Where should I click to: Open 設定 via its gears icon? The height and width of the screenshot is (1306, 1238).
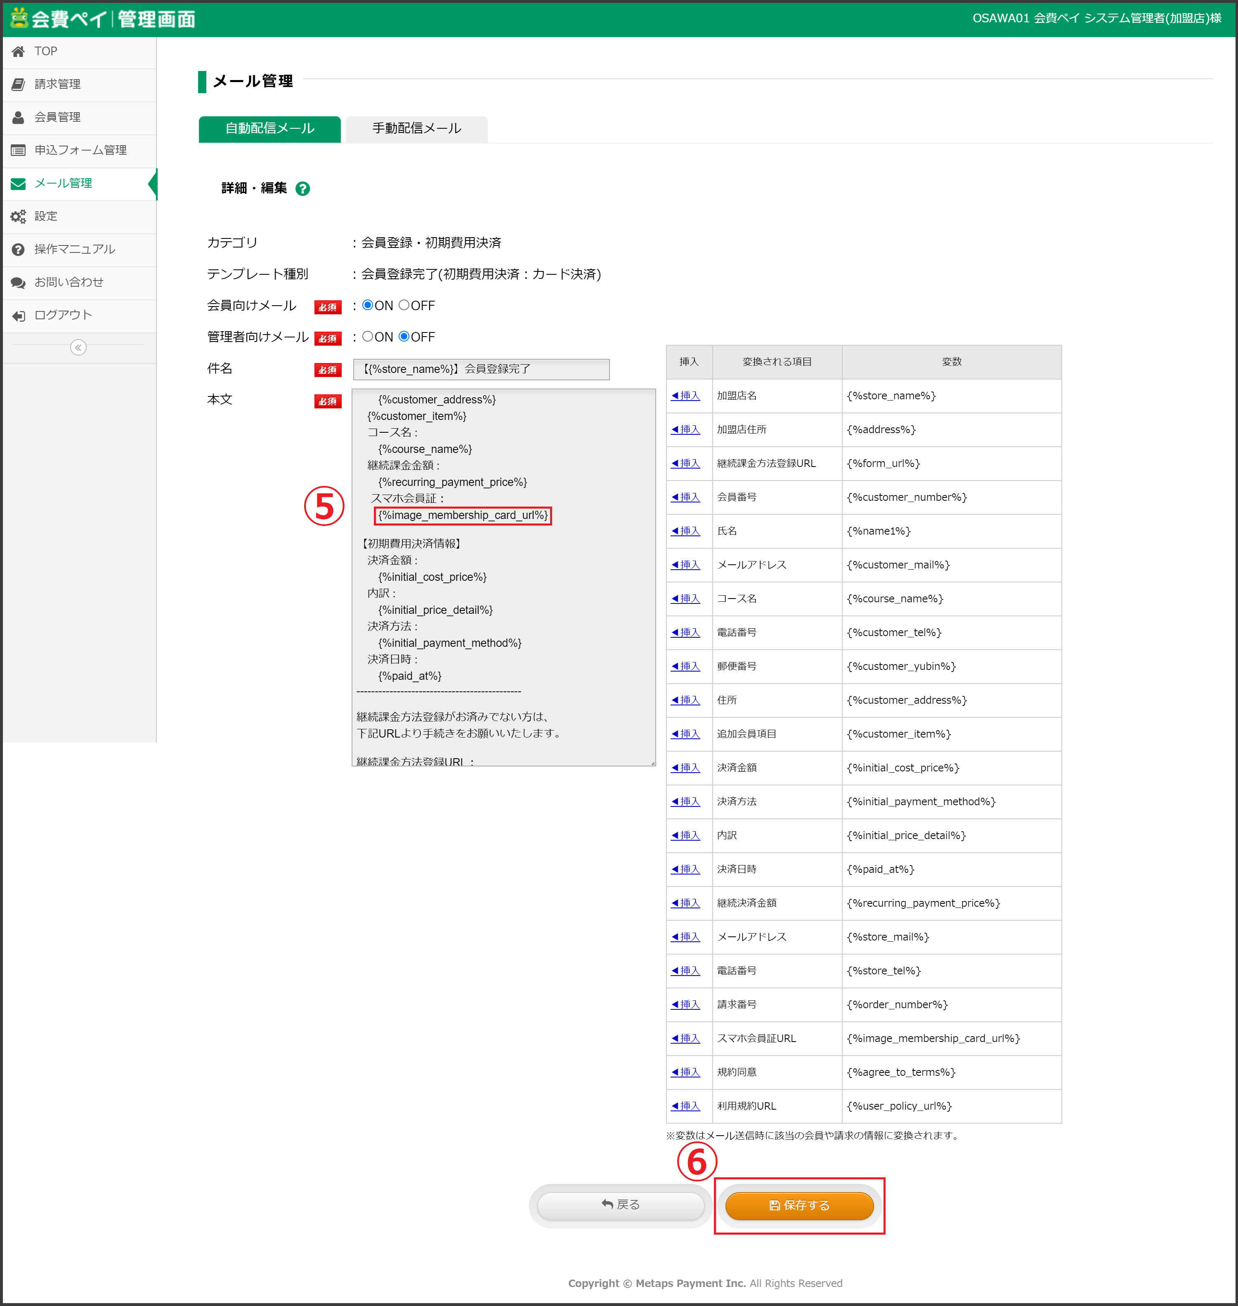(18, 216)
